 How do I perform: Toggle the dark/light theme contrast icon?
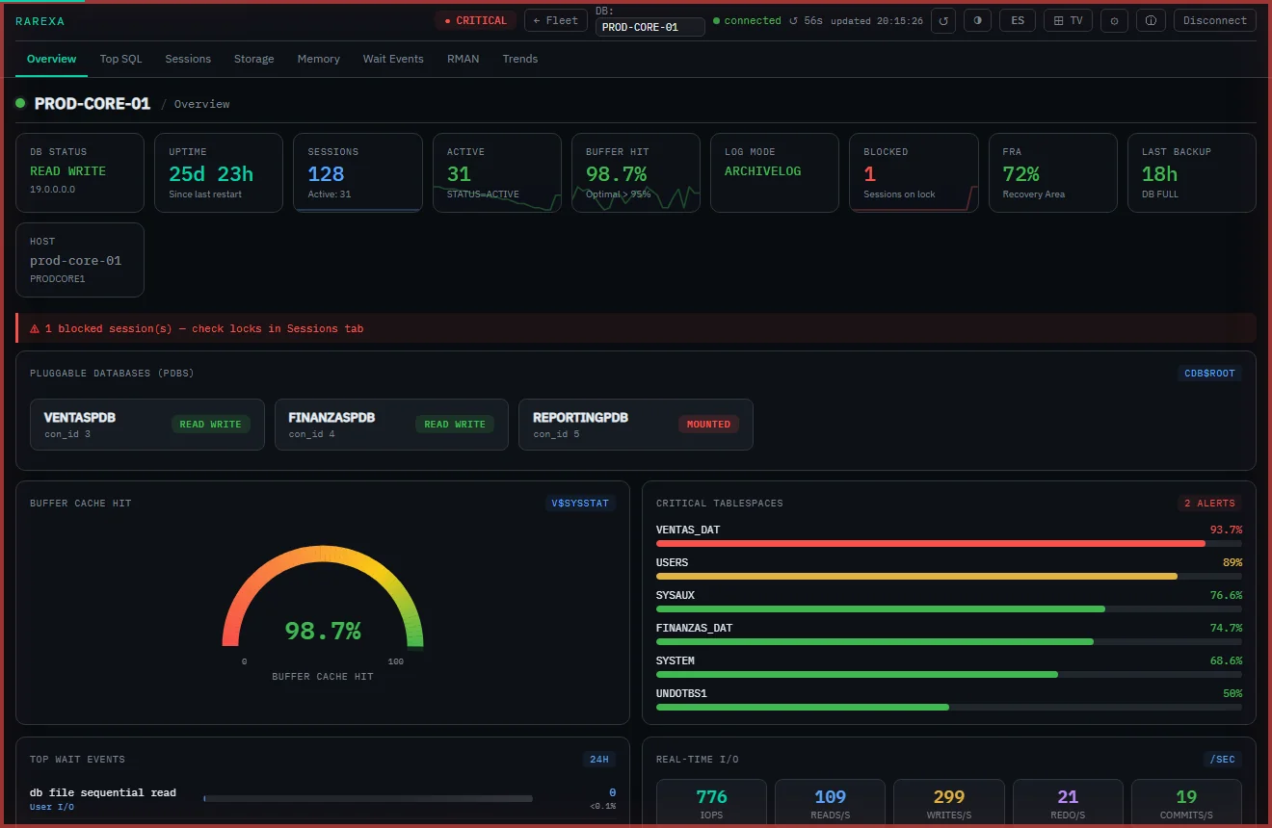[978, 20]
